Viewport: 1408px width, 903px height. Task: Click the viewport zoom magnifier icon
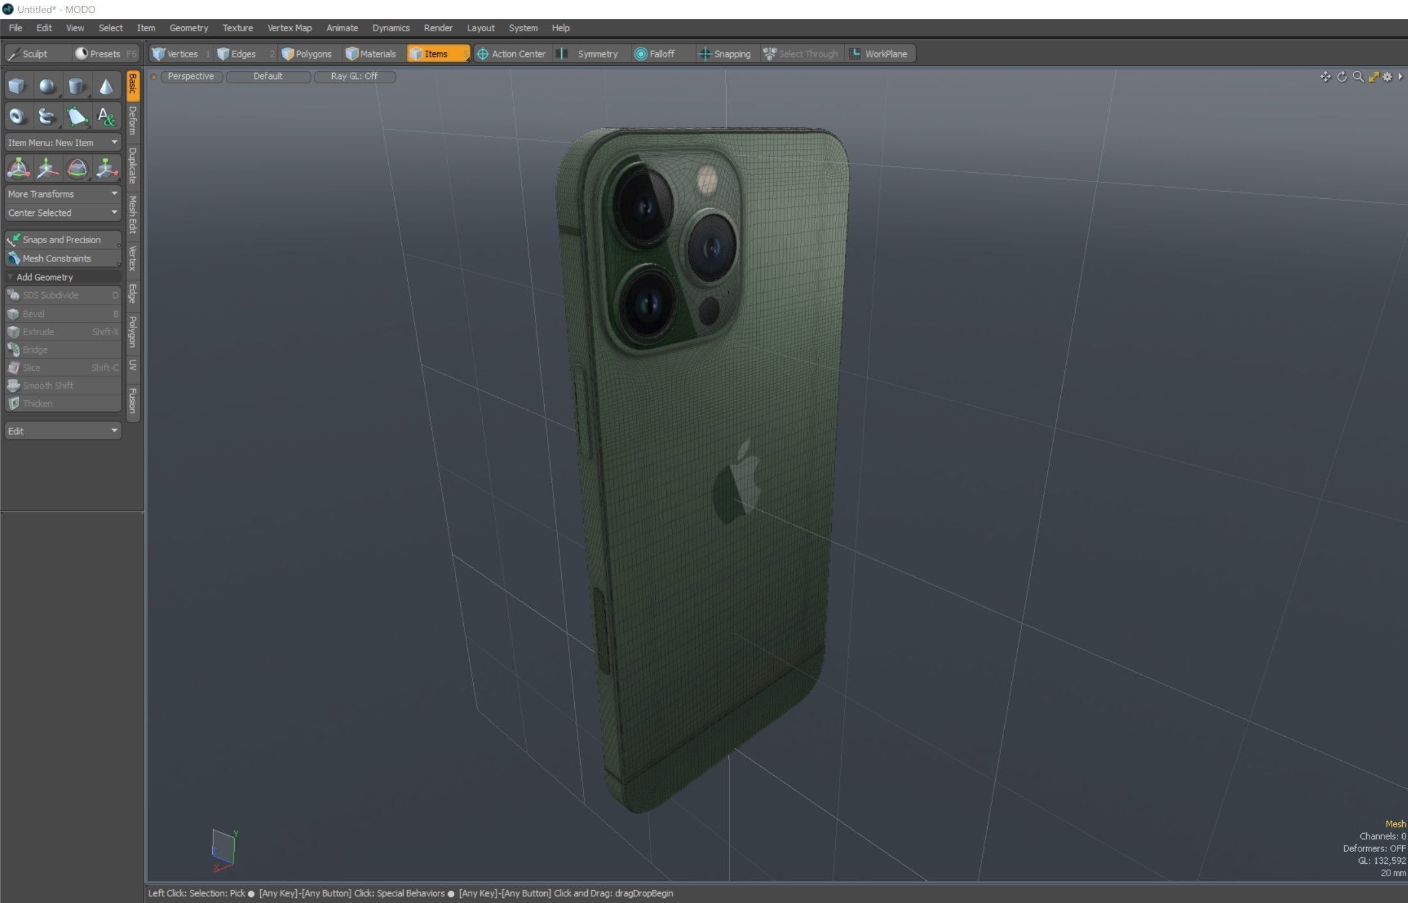pos(1358,77)
